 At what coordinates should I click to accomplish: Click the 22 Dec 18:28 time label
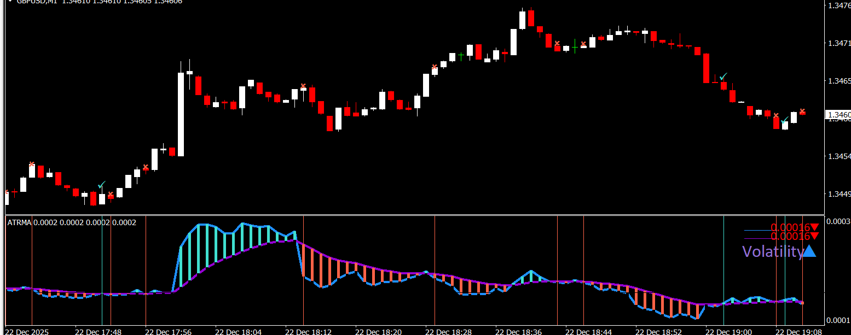click(448, 332)
